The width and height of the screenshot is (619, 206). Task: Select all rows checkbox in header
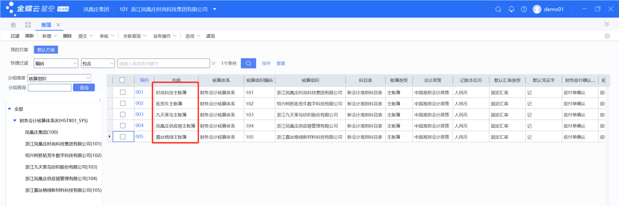[x=122, y=80]
